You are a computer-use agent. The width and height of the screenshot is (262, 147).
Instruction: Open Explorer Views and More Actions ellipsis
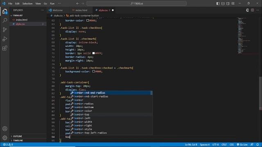click(x=42, y=10)
